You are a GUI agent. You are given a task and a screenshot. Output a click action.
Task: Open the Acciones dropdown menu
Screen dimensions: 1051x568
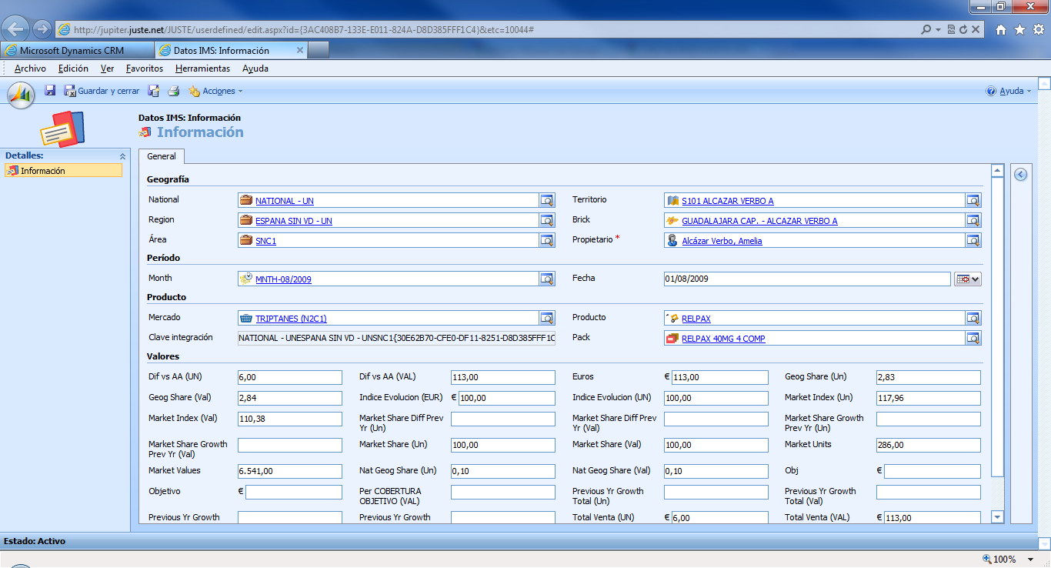[x=215, y=91]
